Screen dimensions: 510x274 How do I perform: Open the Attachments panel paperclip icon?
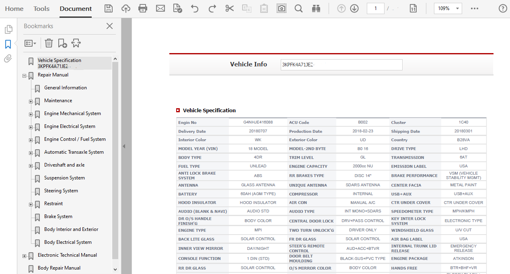pyautogui.click(x=8, y=59)
